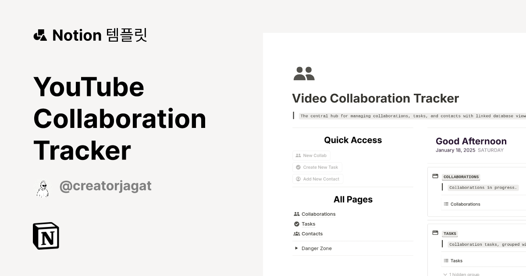This screenshot has width=526, height=276.
Task: Switch to the Collaborations database view tab
Action: [x=465, y=204]
